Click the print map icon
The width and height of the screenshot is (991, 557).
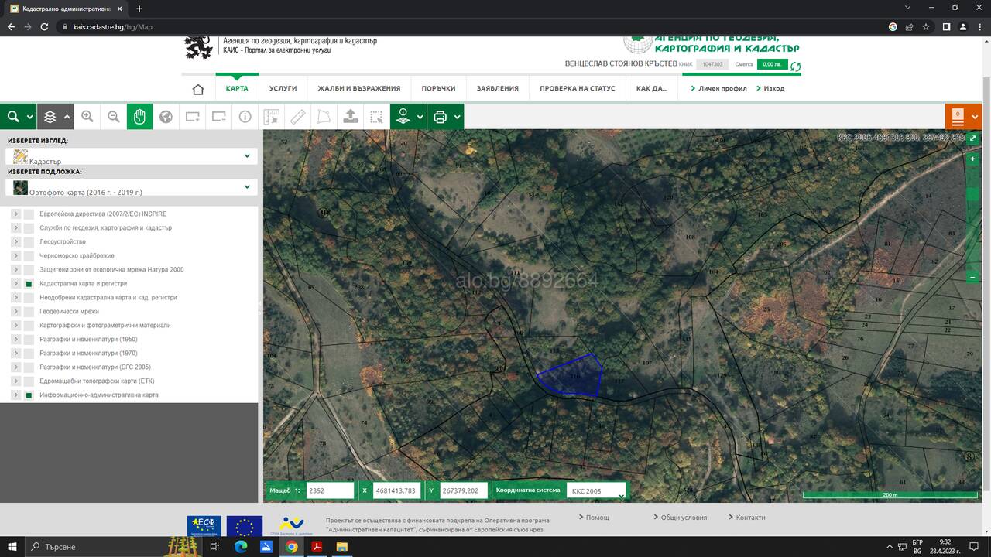point(441,117)
